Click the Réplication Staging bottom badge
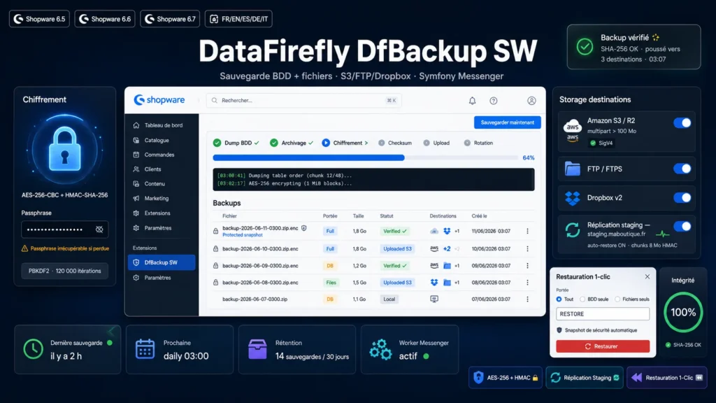 point(585,377)
